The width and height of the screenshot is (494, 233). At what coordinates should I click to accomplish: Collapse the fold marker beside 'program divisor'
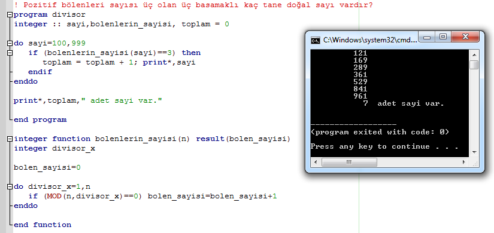tap(10, 15)
